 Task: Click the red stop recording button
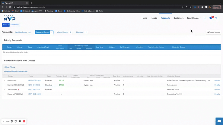[x=24, y=121]
